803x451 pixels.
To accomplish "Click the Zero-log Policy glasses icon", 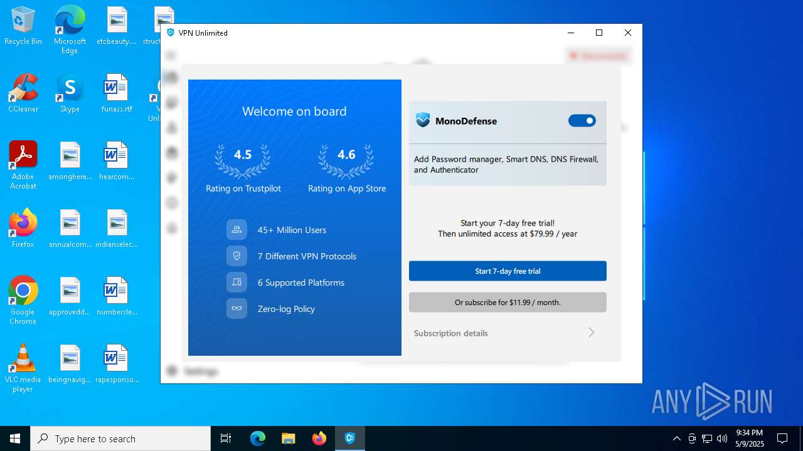I will [x=237, y=309].
